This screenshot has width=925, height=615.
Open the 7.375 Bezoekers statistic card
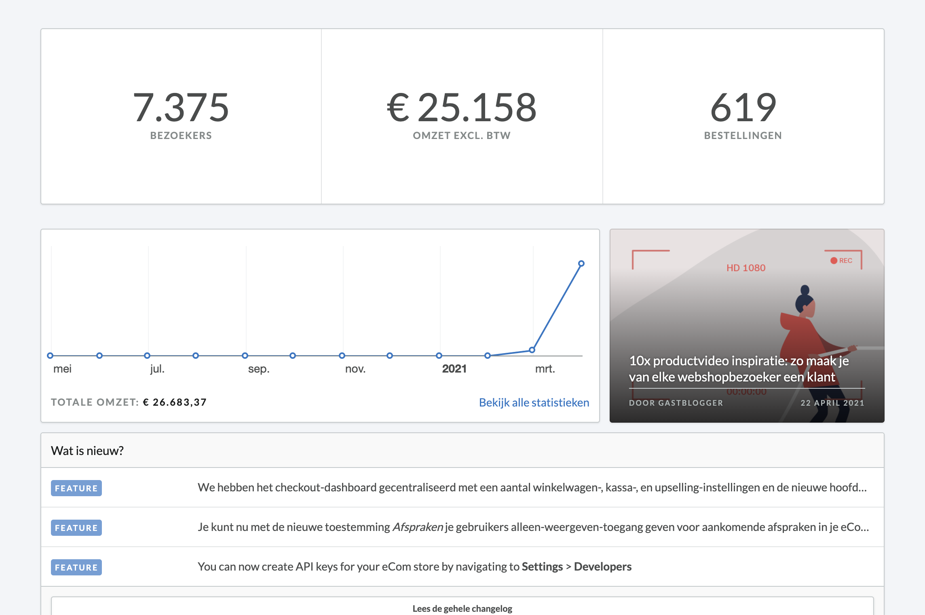coord(181,116)
